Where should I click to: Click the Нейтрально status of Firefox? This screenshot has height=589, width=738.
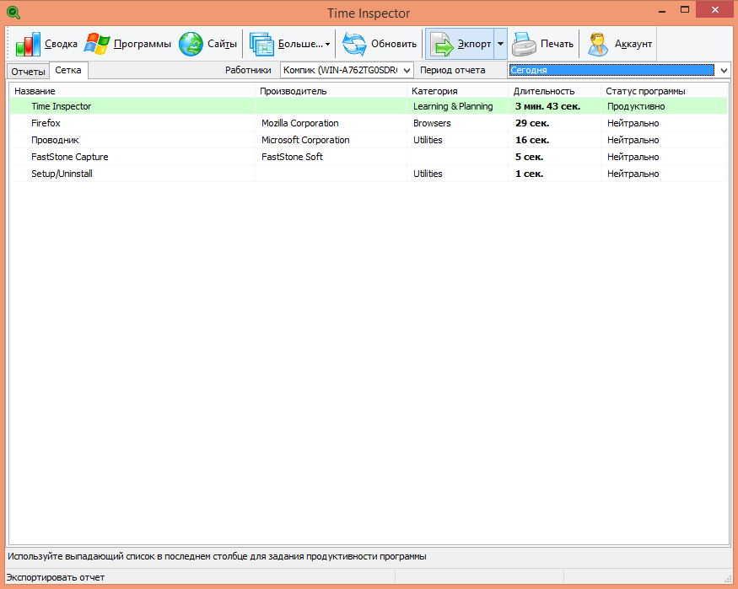click(633, 123)
